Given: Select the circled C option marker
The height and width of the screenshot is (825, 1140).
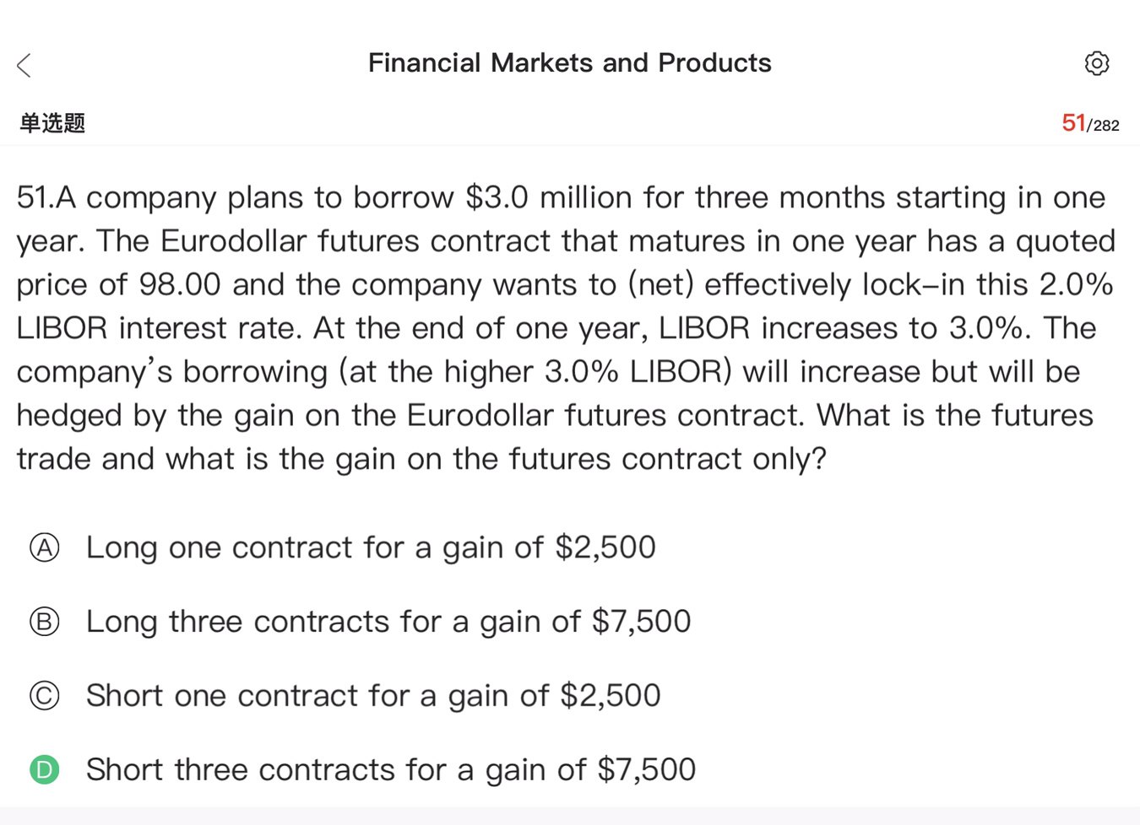Looking at the screenshot, I should [x=45, y=696].
